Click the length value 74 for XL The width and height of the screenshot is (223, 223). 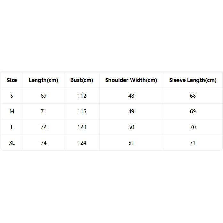coord(44,143)
